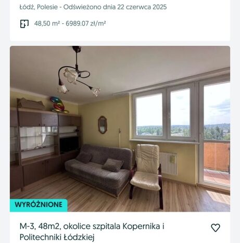Viewport: 240px width, 243px height.
Task: Click the WYRÓŻNIONE badge on the photo
Action: [x=39, y=205]
